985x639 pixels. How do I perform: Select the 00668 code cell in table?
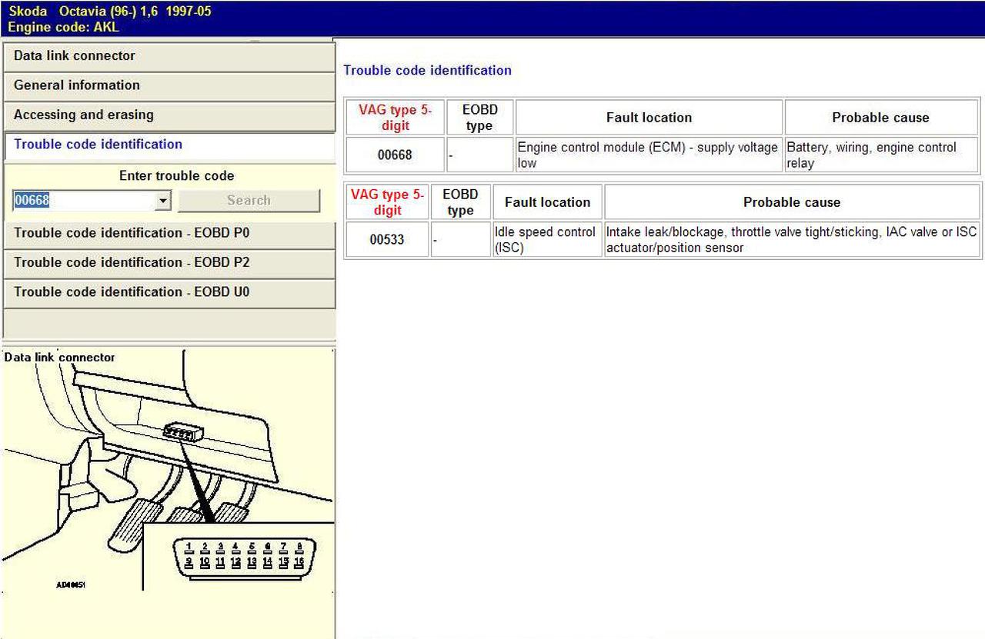coord(395,155)
